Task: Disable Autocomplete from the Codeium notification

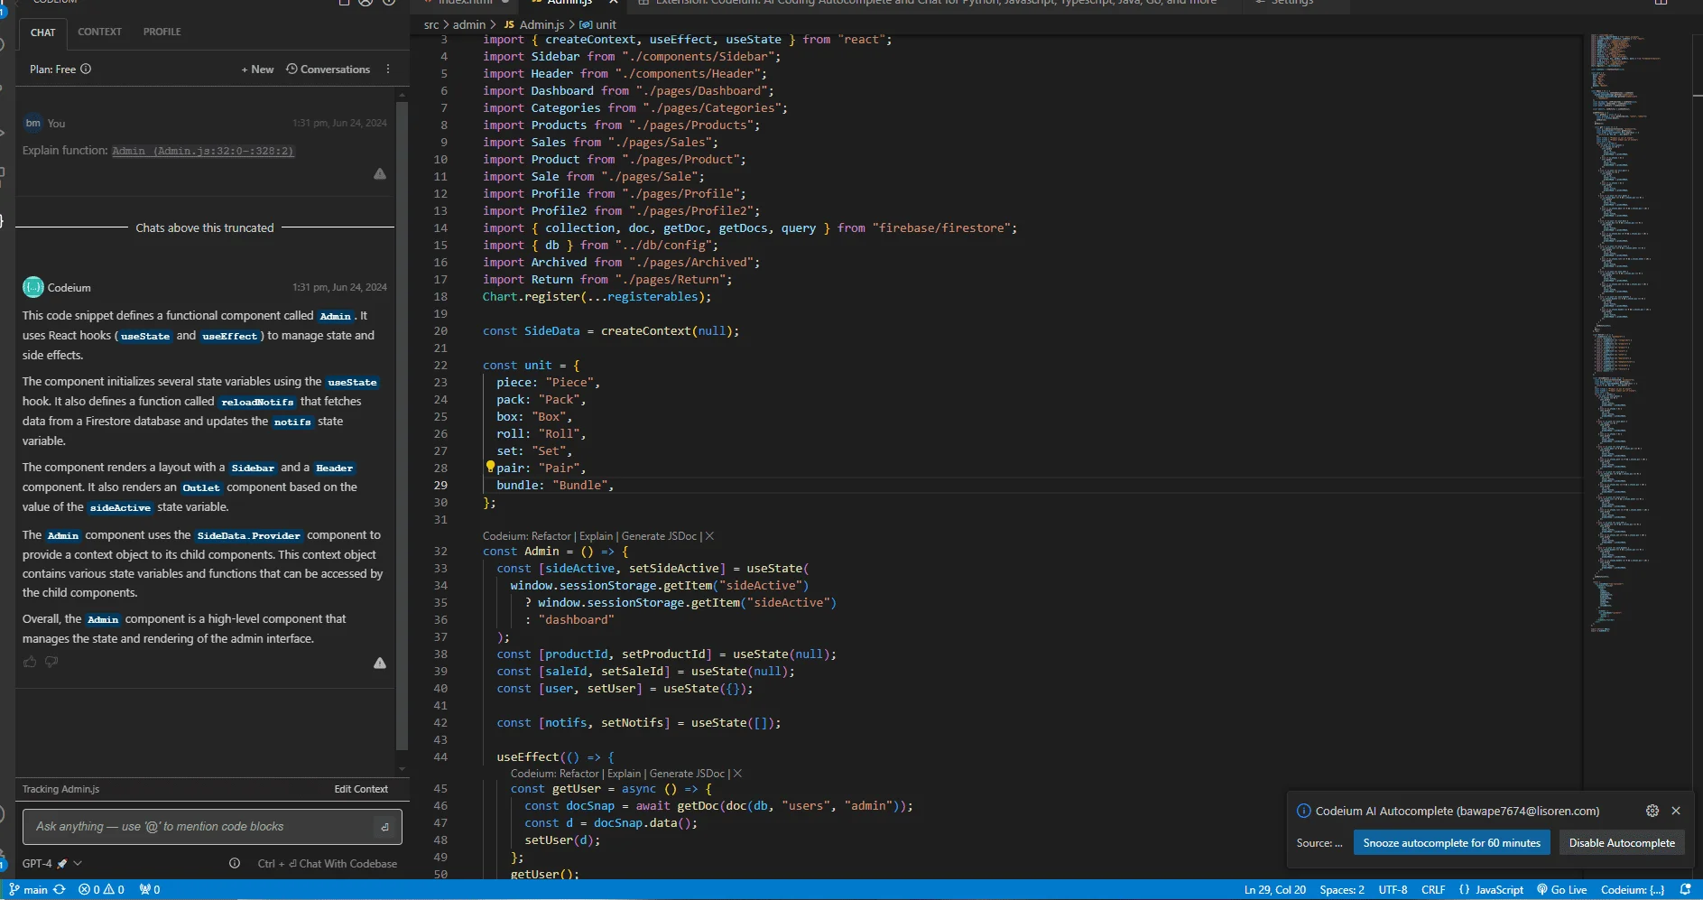Action: (x=1621, y=843)
